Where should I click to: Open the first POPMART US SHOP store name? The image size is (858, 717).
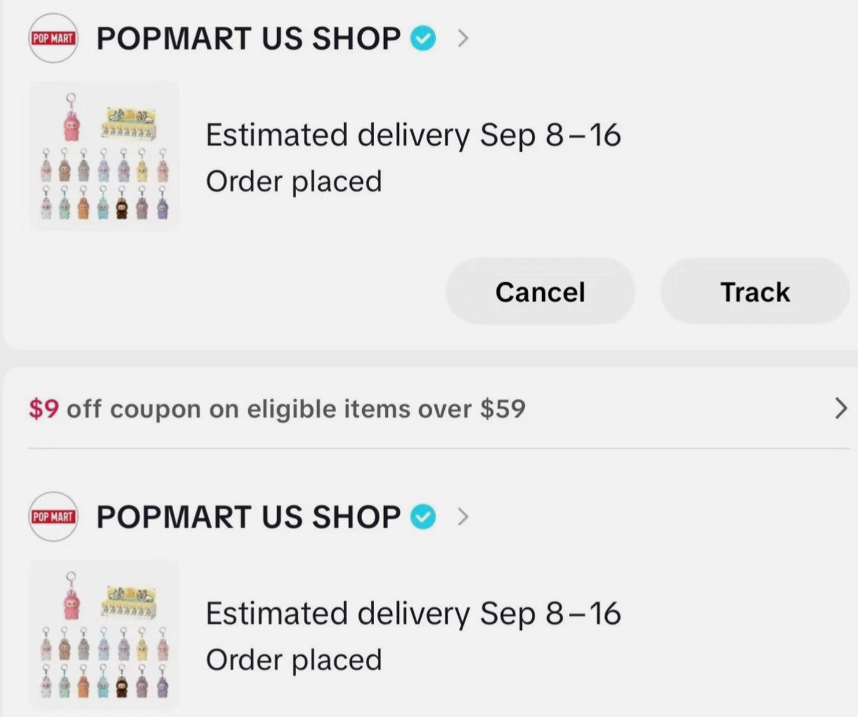tap(248, 39)
